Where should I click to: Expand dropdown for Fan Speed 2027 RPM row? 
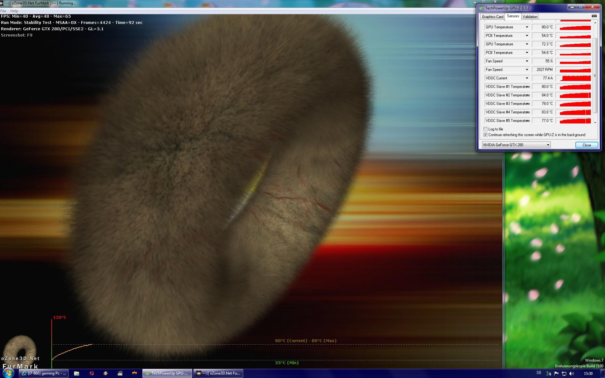pyautogui.click(x=526, y=70)
